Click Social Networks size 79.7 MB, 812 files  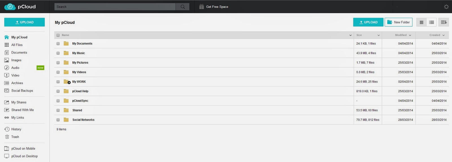(x=368, y=120)
